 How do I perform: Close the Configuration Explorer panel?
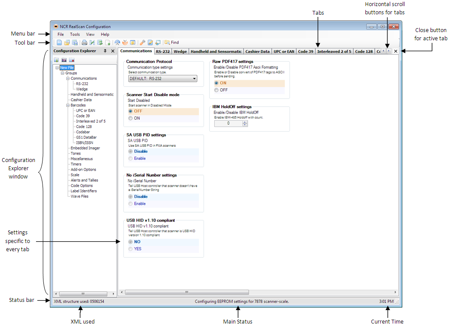click(113, 51)
